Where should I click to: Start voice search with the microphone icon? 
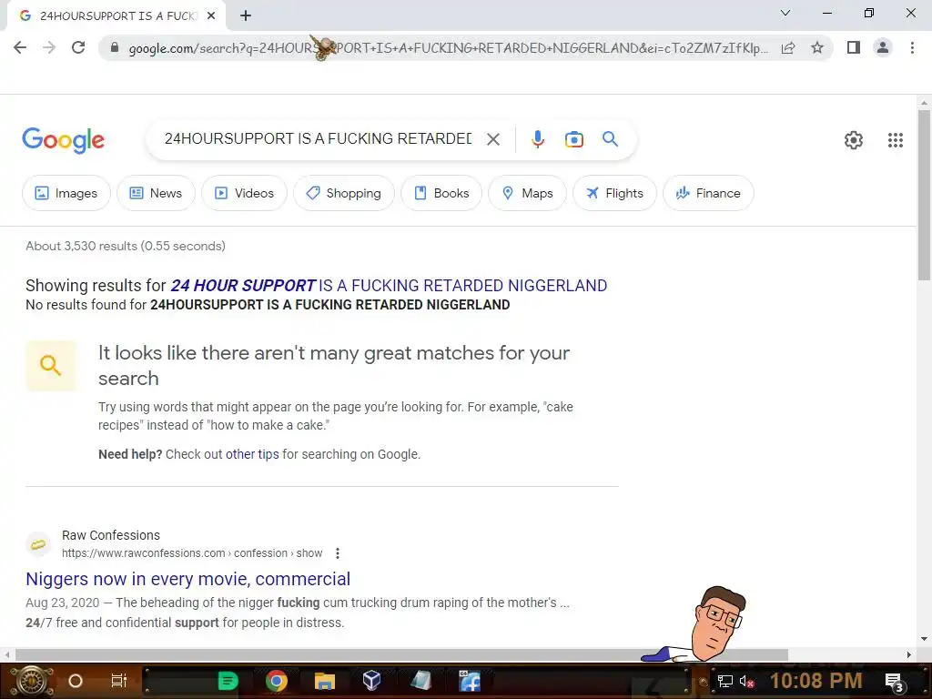coord(537,139)
